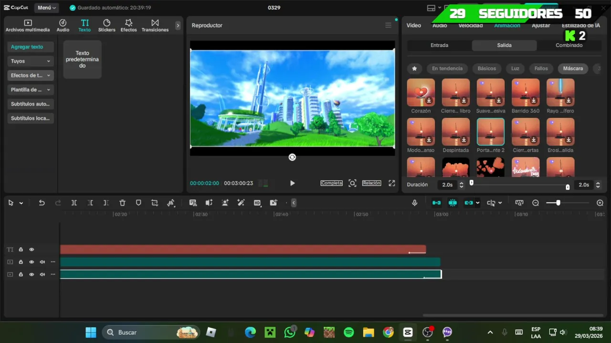Mute the middle video track
611x343 pixels.
[x=42, y=262]
